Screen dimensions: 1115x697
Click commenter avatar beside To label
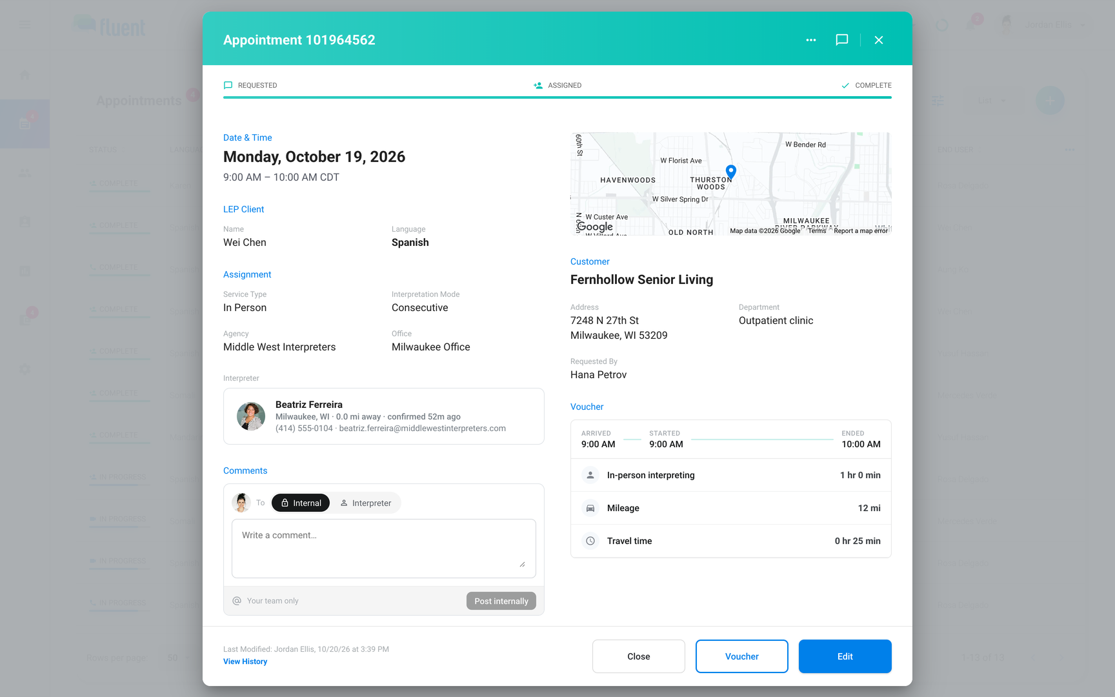[241, 503]
